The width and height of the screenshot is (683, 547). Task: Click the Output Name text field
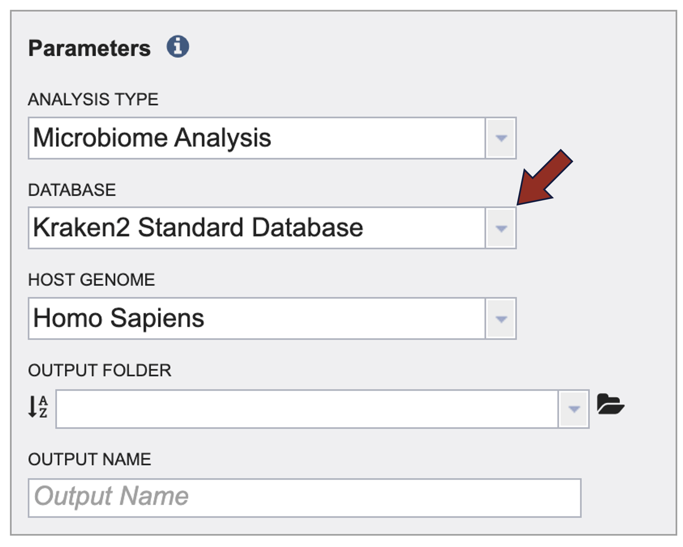pyautogui.click(x=304, y=498)
